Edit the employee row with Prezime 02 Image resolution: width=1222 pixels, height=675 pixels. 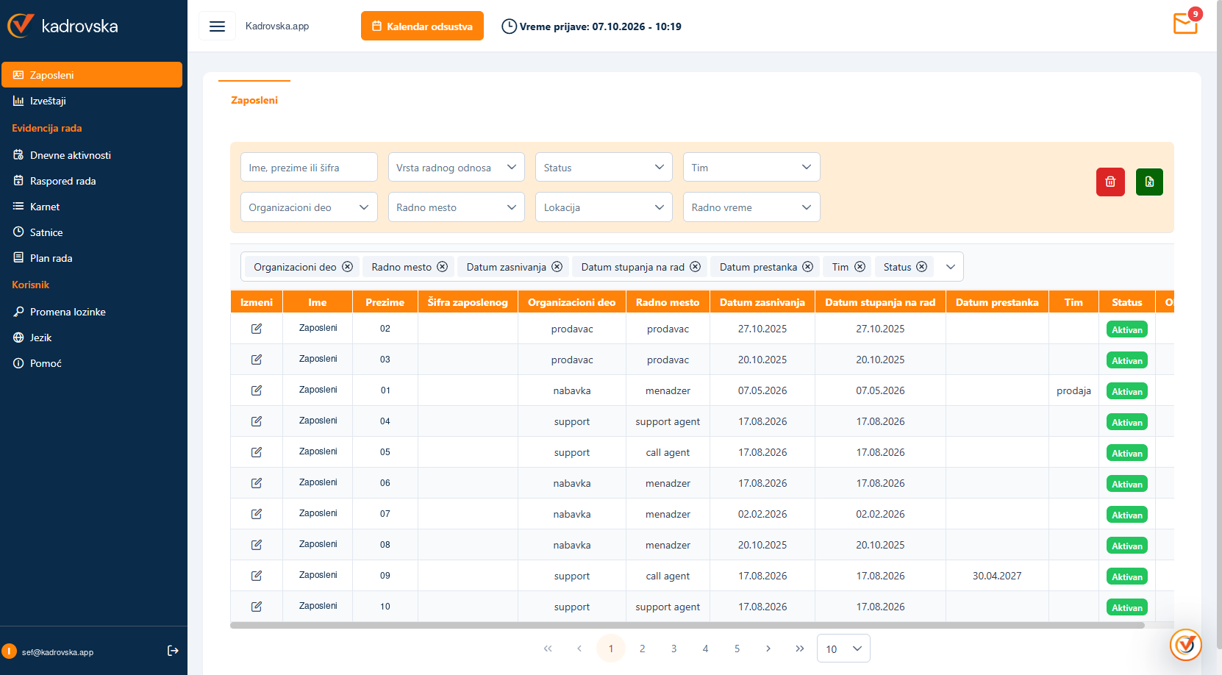[x=257, y=329]
